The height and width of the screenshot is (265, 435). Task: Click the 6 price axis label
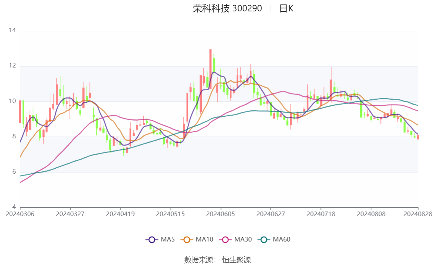click(14, 172)
